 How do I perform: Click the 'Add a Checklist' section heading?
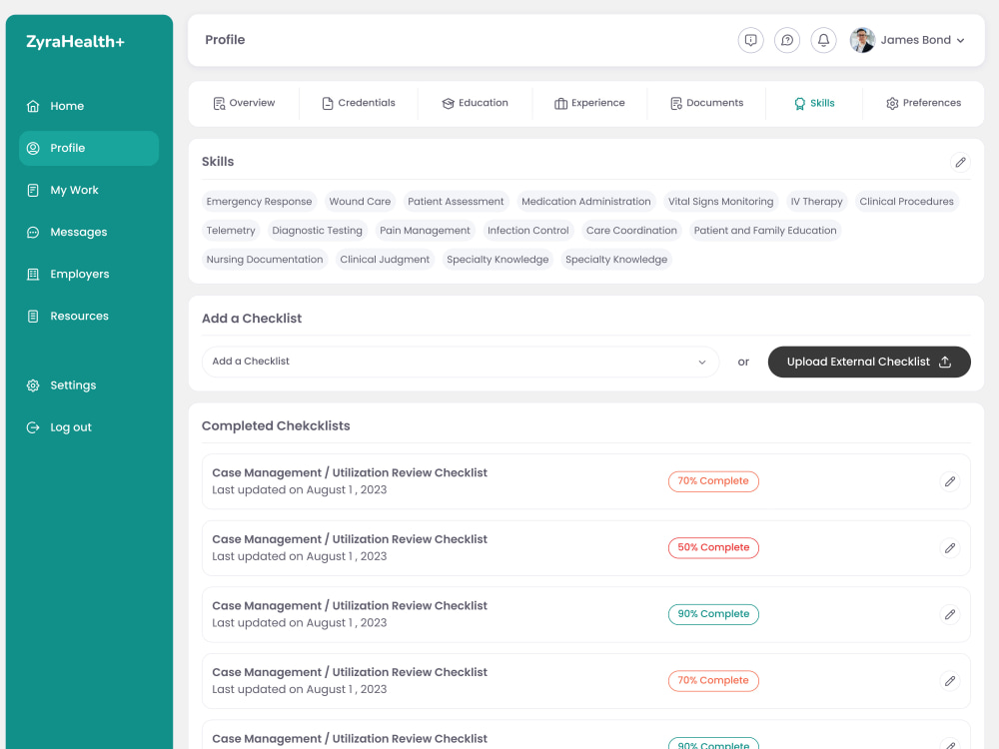[252, 319]
